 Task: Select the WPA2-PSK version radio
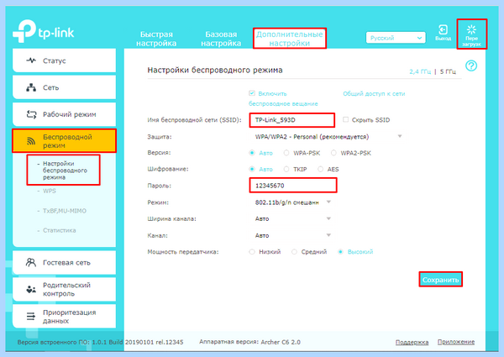(x=333, y=153)
